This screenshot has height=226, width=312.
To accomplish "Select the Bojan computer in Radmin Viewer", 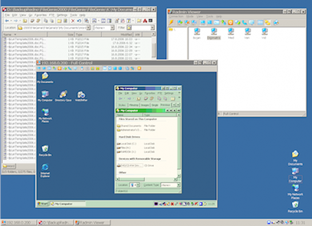I will pos(197,33).
